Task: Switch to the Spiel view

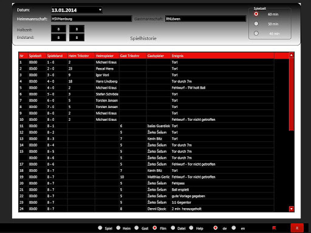Action: 100,228
